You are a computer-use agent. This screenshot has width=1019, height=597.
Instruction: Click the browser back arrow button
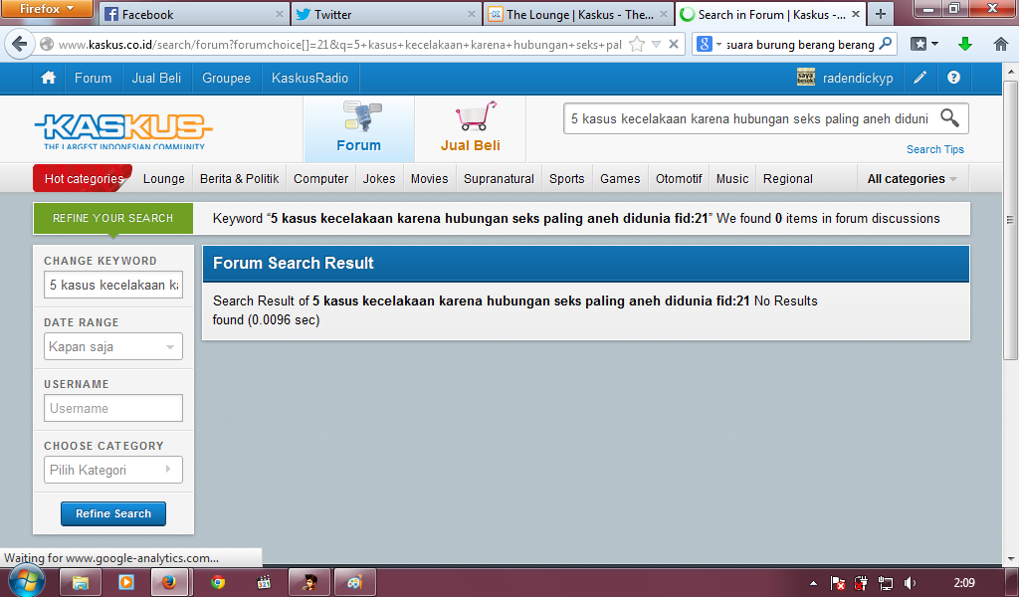click(19, 44)
